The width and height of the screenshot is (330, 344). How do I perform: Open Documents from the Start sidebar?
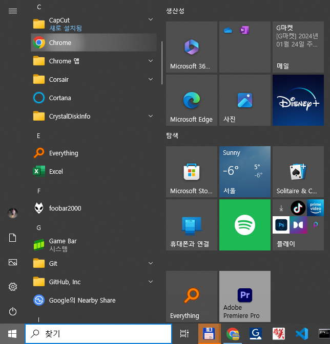coord(12,238)
